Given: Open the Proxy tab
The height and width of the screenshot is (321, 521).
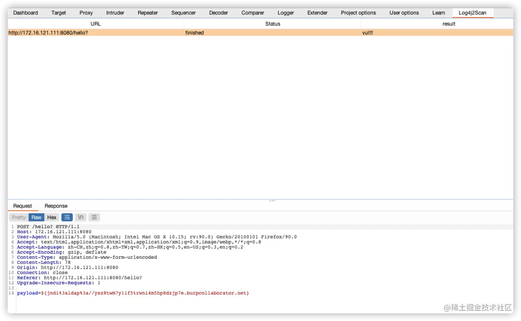Looking at the screenshot, I should coord(86,13).
